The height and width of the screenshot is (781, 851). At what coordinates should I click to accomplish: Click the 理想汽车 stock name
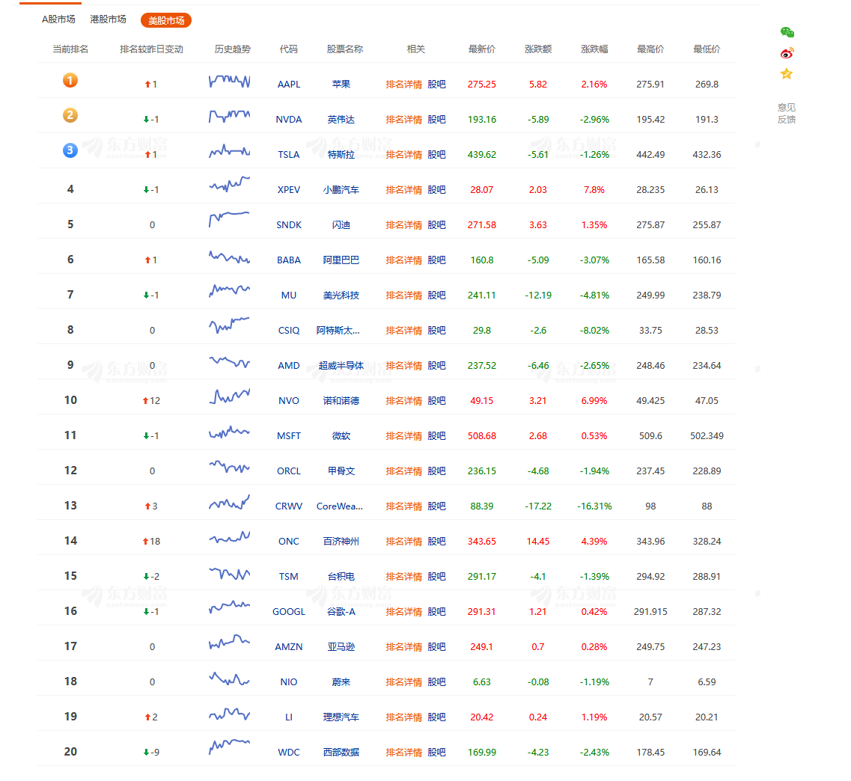coord(341,717)
